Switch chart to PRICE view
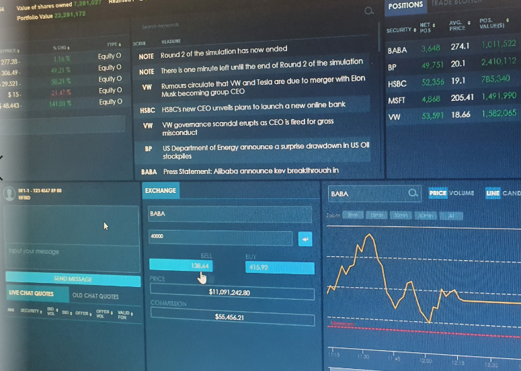 [438, 193]
